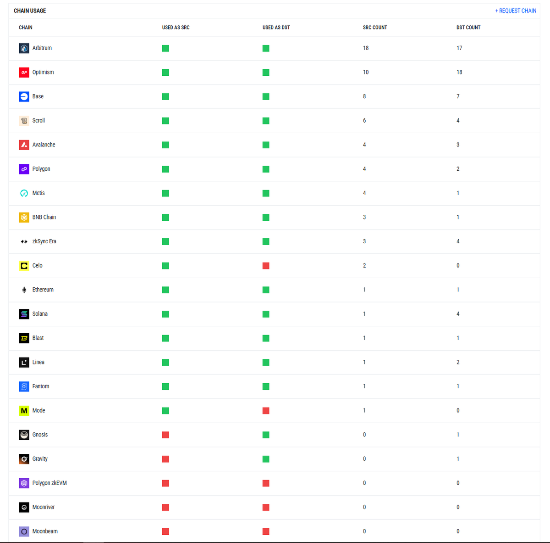Open the Request Chain link
The width and height of the screenshot is (550, 543).
point(516,11)
